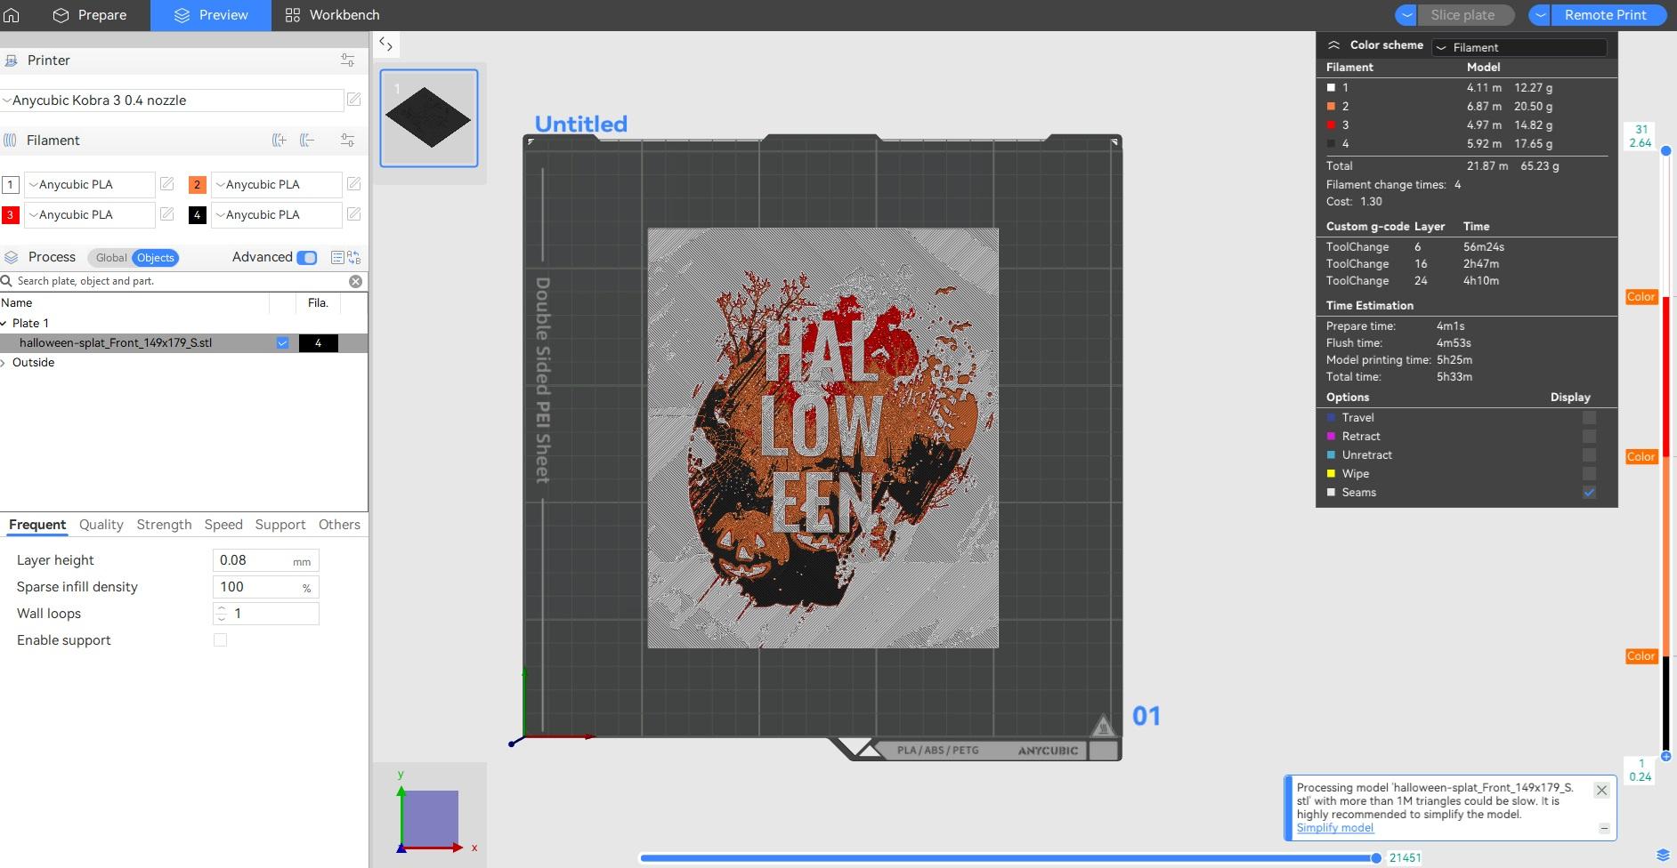
Task: Click filament 2 orange color swatch
Action: [x=197, y=185]
